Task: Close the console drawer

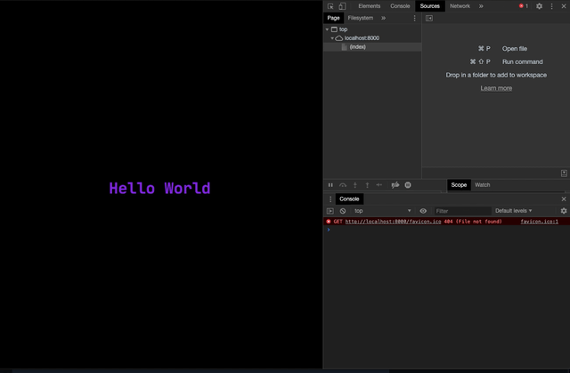Action: [x=564, y=199]
